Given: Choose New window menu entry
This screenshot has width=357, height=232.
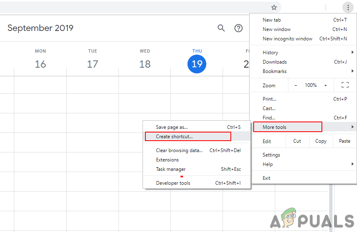Looking at the screenshot, I should coord(303,29).
